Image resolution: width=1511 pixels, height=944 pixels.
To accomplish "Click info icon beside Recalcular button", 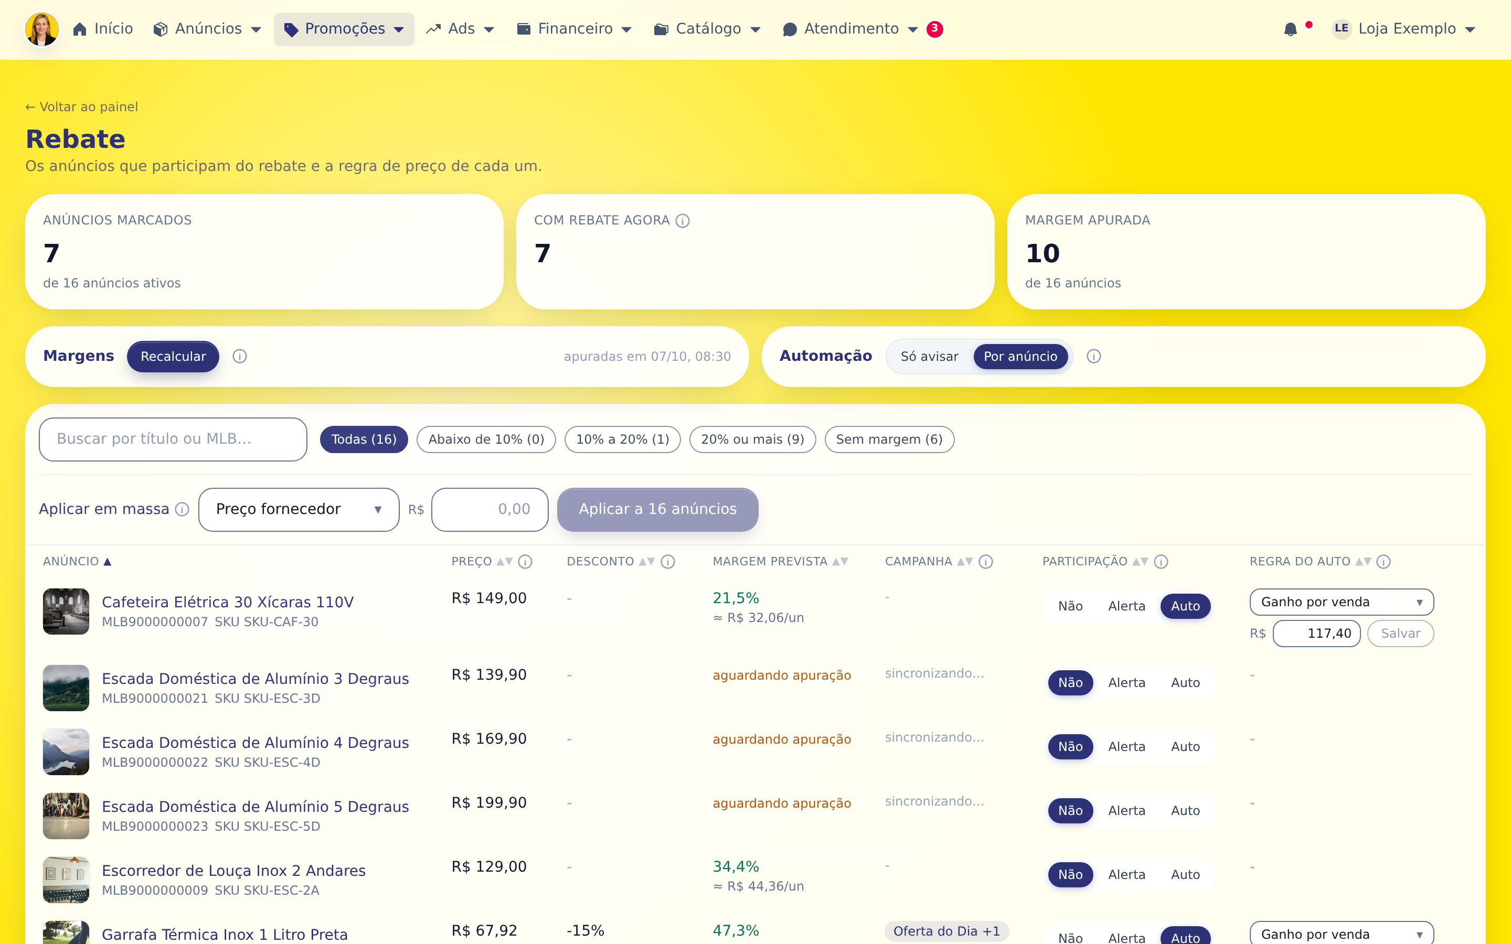I will 240,356.
